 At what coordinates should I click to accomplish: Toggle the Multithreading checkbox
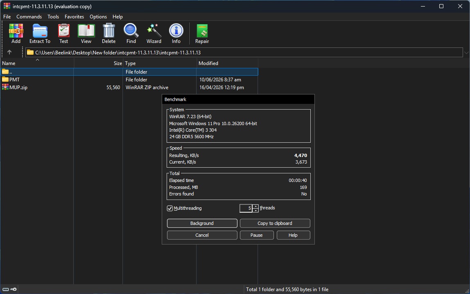point(169,208)
